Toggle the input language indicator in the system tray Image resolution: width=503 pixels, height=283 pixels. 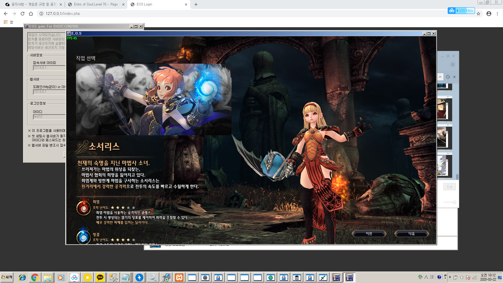pyautogui.click(x=426, y=277)
